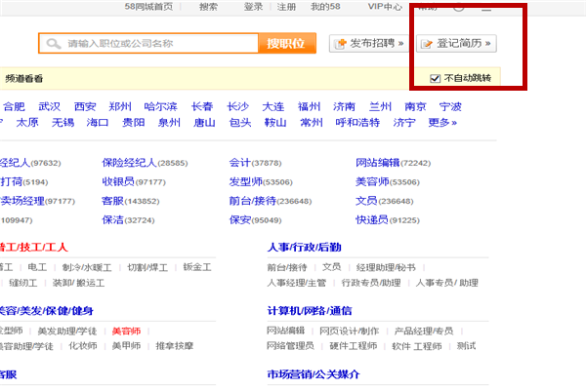This screenshot has height=390, width=586.
Task: Click 美发助理/学徒 link
Action: (67, 331)
